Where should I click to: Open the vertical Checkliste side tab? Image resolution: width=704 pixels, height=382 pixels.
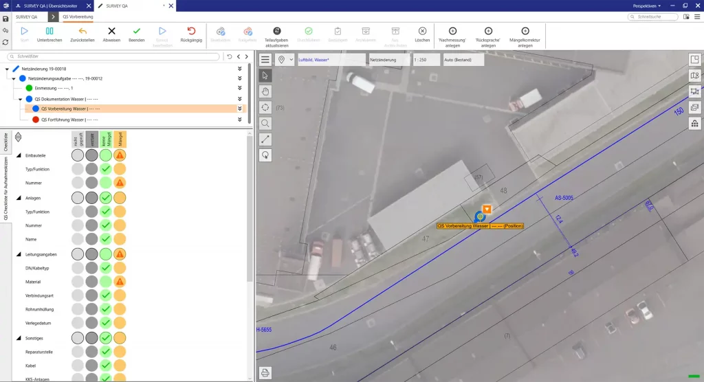click(x=5, y=141)
